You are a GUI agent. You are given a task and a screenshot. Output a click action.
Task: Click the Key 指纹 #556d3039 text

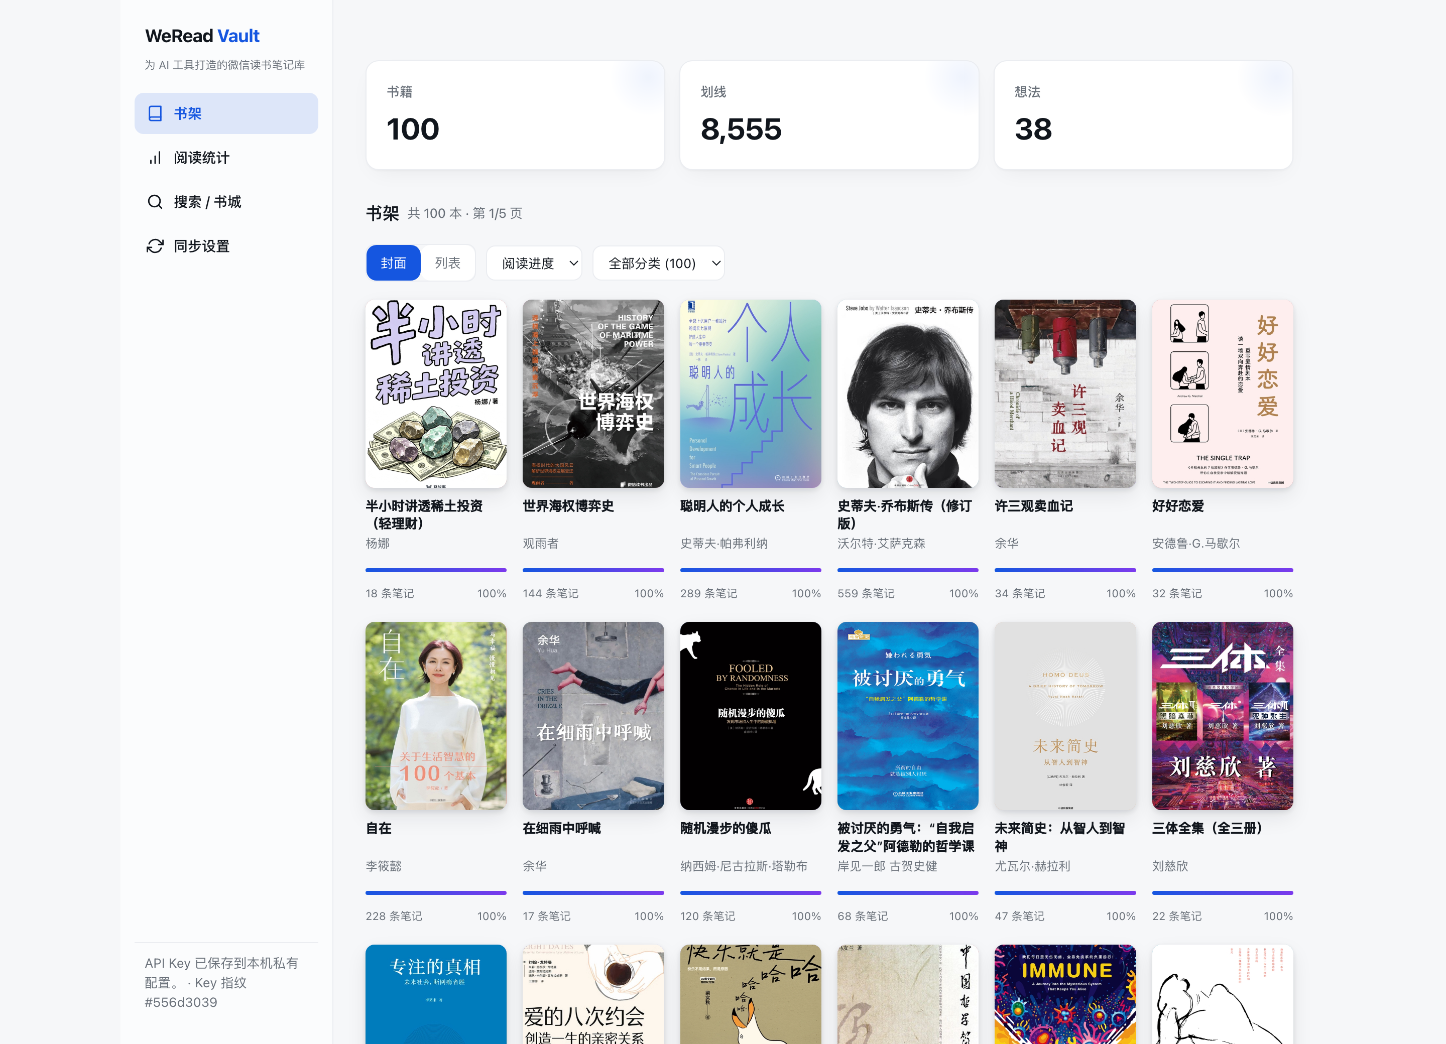(x=196, y=992)
